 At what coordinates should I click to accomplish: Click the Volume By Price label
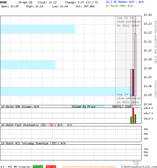[x=83, y=107]
